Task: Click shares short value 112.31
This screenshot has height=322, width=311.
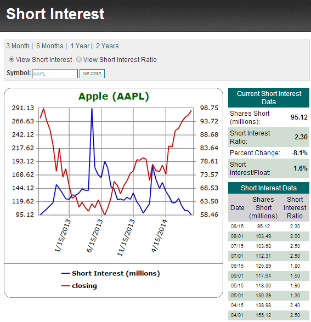Action: 263,256
